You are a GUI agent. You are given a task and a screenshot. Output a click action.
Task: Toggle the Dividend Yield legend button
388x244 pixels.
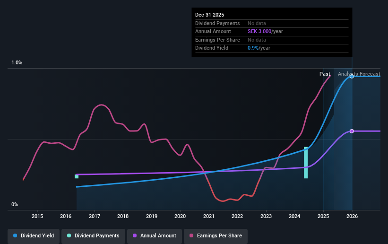[34, 236]
